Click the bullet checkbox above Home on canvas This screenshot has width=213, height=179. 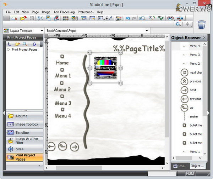pyautogui.click(x=62, y=56)
